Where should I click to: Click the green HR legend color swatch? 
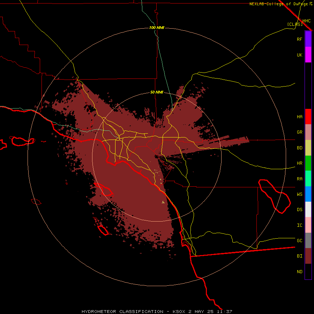[x=308, y=163]
